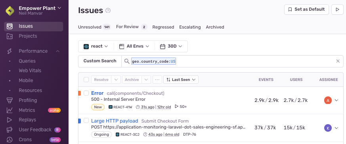Switch to the For Review tab

[x=132, y=27]
